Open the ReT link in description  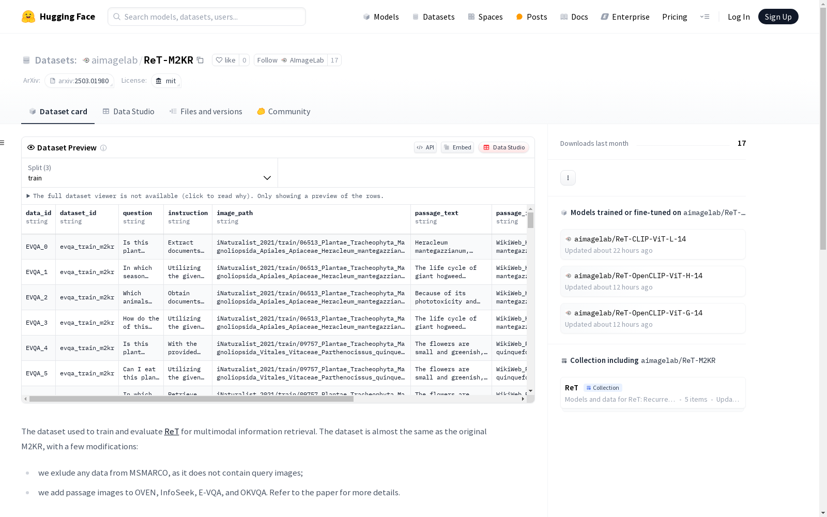click(x=172, y=432)
